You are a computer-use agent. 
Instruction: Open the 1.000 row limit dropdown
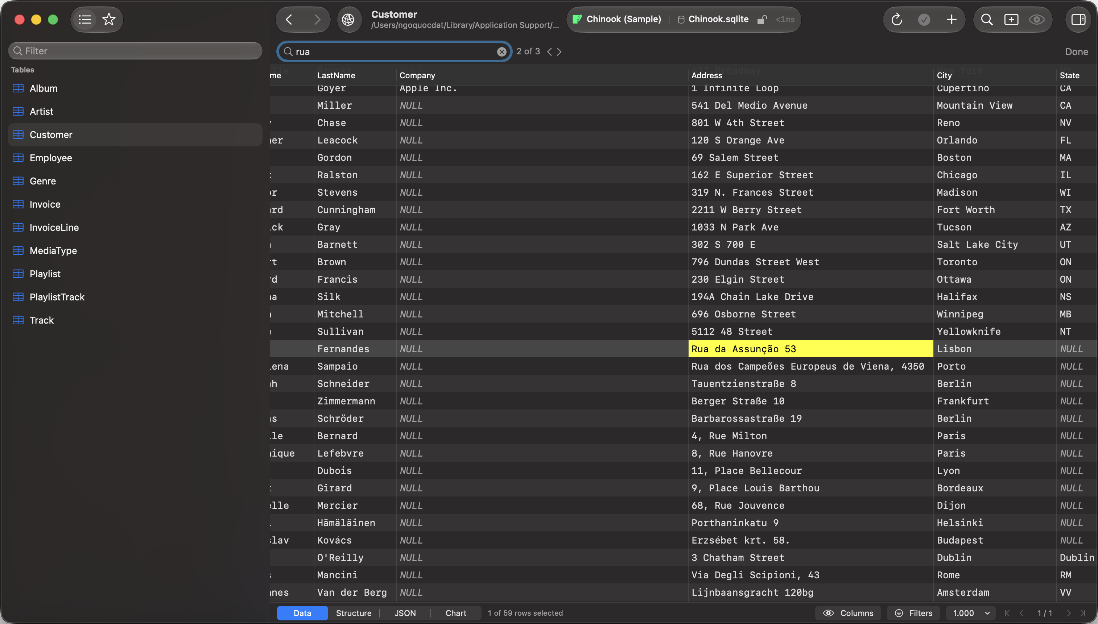(x=971, y=613)
